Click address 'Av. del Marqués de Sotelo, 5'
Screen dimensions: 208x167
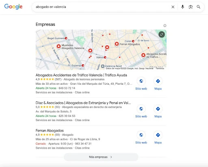pos(54,112)
